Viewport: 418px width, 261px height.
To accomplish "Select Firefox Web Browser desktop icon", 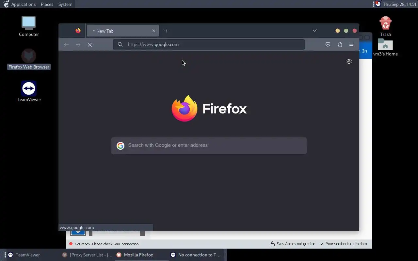I will (x=29, y=59).
